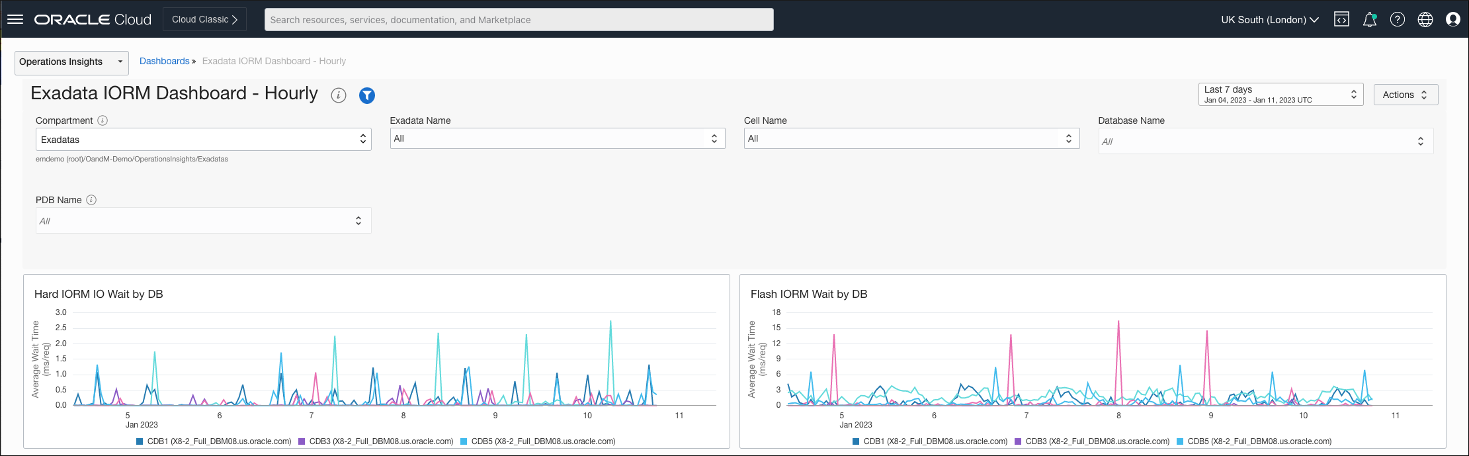Click the CDB3 legend swatch in Hard IORM chart
The height and width of the screenshot is (456, 1469).
click(x=302, y=441)
